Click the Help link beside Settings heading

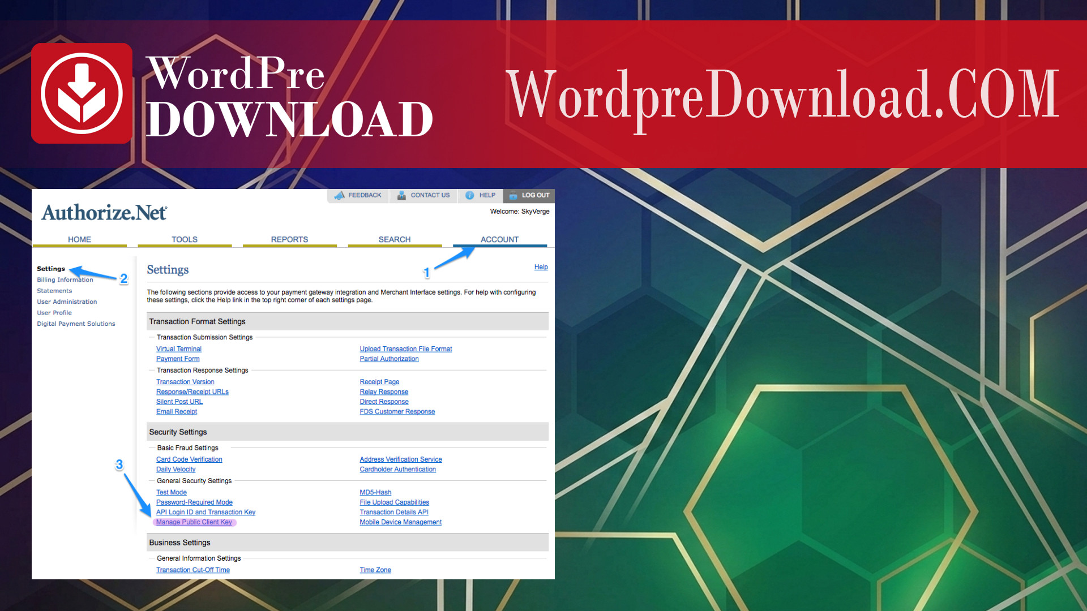(x=541, y=267)
